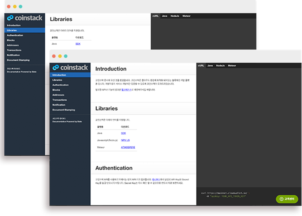The image size is (302, 216).
Task: Go to Authentication in the front window sidebar
Action: (x=60, y=85)
